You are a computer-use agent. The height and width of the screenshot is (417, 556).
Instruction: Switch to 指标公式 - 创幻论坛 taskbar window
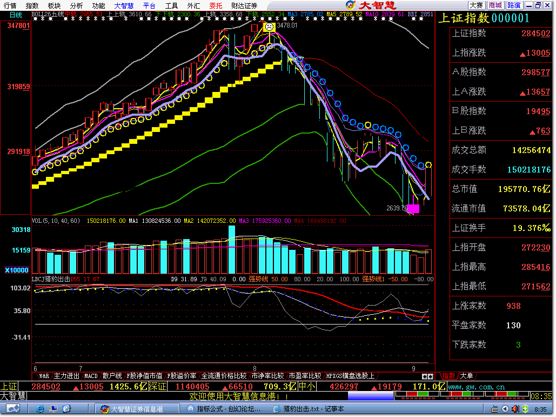(224, 409)
